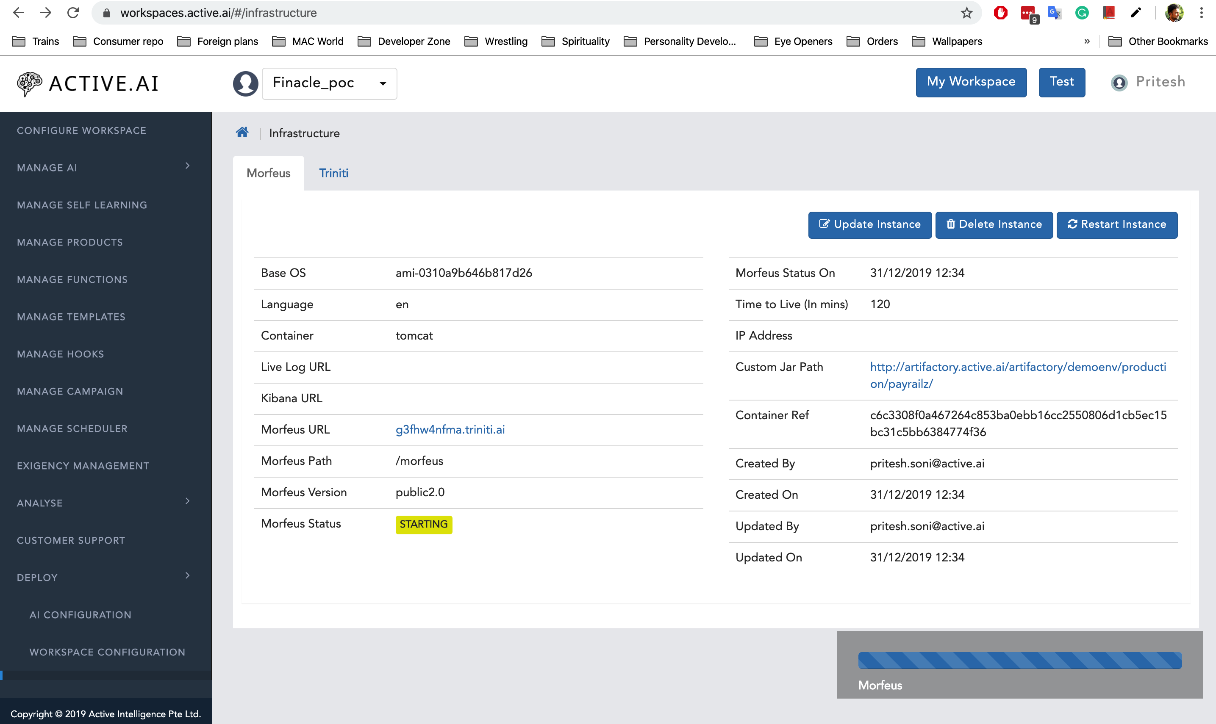The image size is (1216, 724).
Task: Click the STARTING status badge
Action: pyautogui.click(x=424, y=524)
